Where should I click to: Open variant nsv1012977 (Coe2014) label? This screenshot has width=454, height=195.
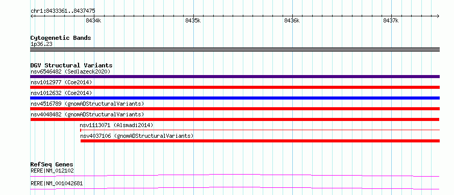pyautogui.click(x=61, y=82)
